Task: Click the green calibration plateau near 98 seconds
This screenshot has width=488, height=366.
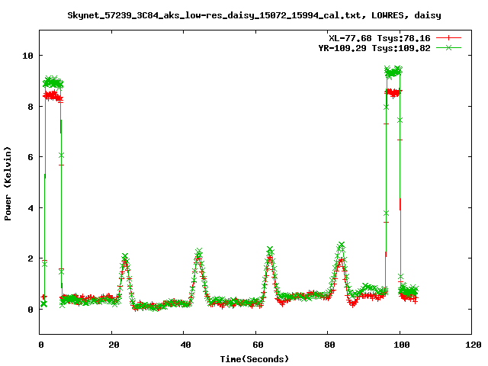Action: tap(393, 72)
